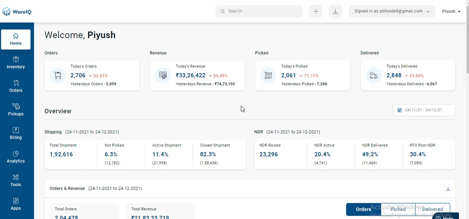Click the cart icon in Today's Orders card

[58, 75]
